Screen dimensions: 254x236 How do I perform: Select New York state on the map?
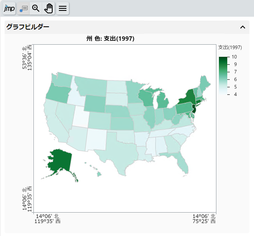[x=188, y=97]
